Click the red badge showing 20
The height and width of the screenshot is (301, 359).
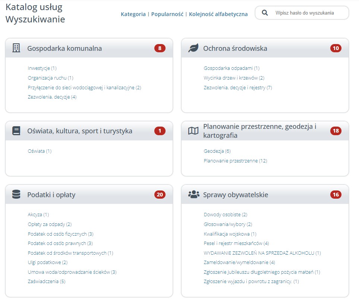click(160, 195)
